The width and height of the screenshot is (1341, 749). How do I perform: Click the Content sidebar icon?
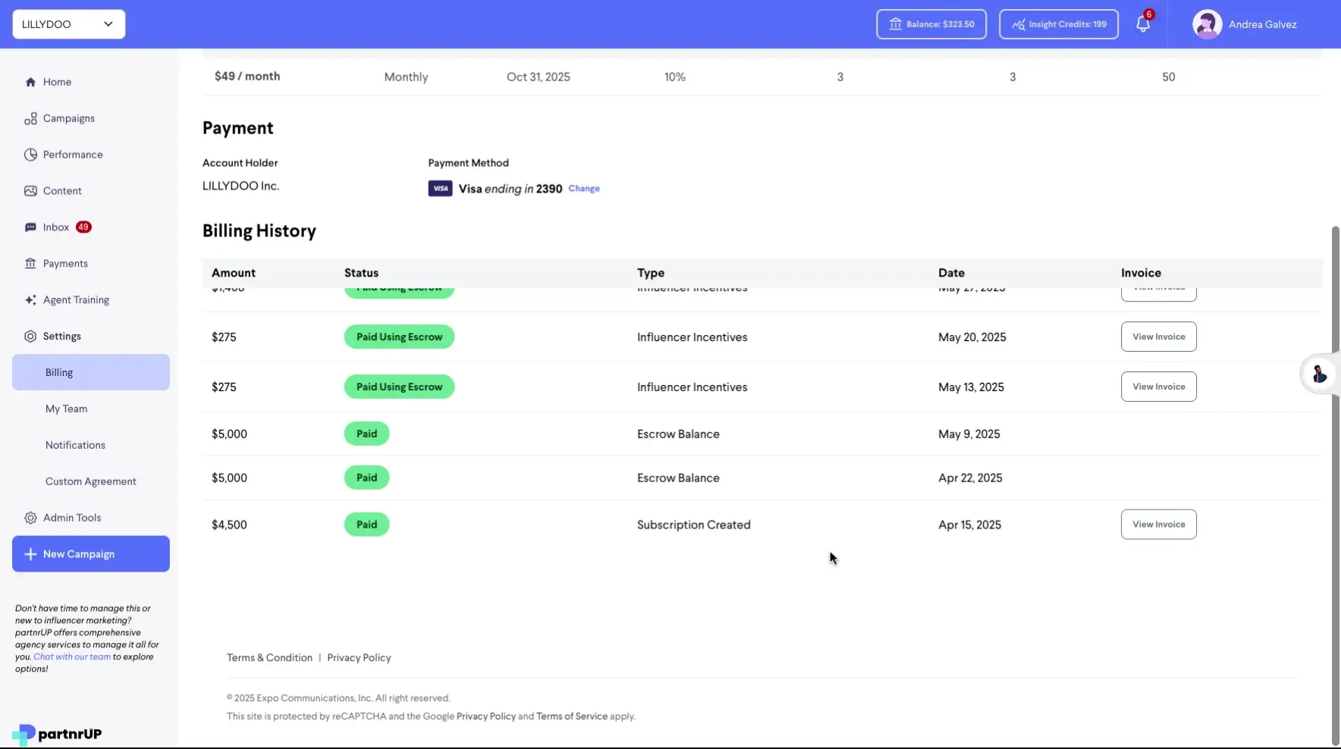(30, 190)
